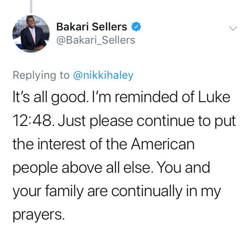This screenshot has height=234, width=249.
Task: Click 'Just please continue to put' line
Action: click(147, 121)
